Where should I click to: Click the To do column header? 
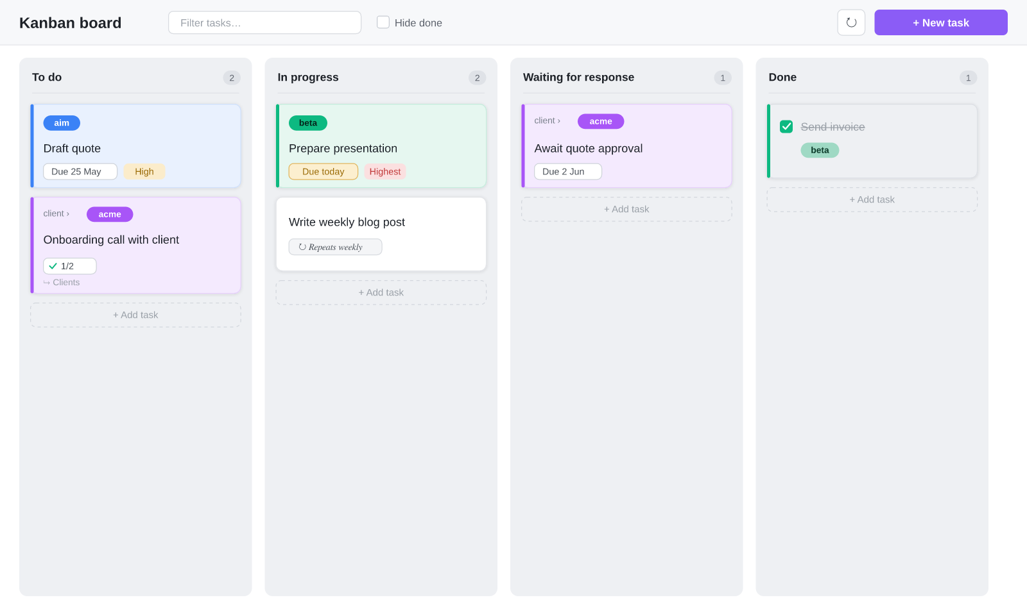[x=47, y=77]
